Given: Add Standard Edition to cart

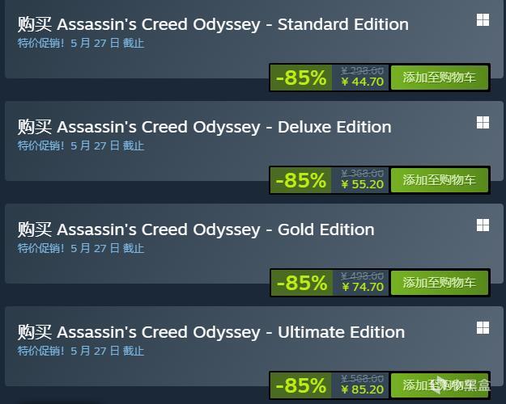Looking at the screenshot, I should point(439,78).
